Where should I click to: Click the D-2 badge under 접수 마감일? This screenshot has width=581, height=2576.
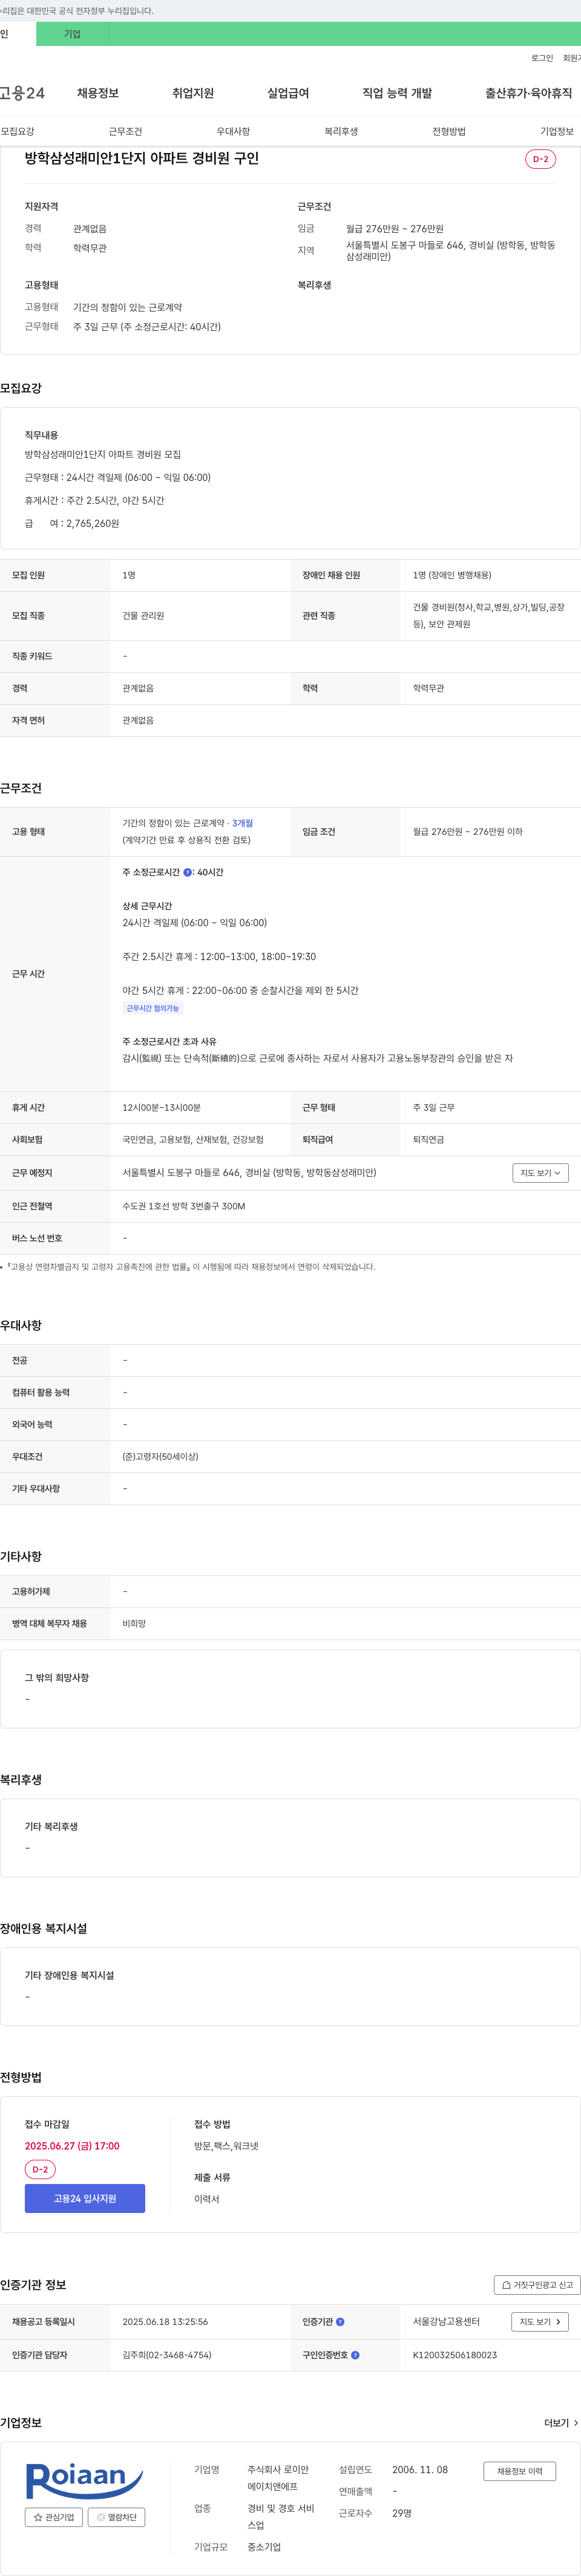40,2169
